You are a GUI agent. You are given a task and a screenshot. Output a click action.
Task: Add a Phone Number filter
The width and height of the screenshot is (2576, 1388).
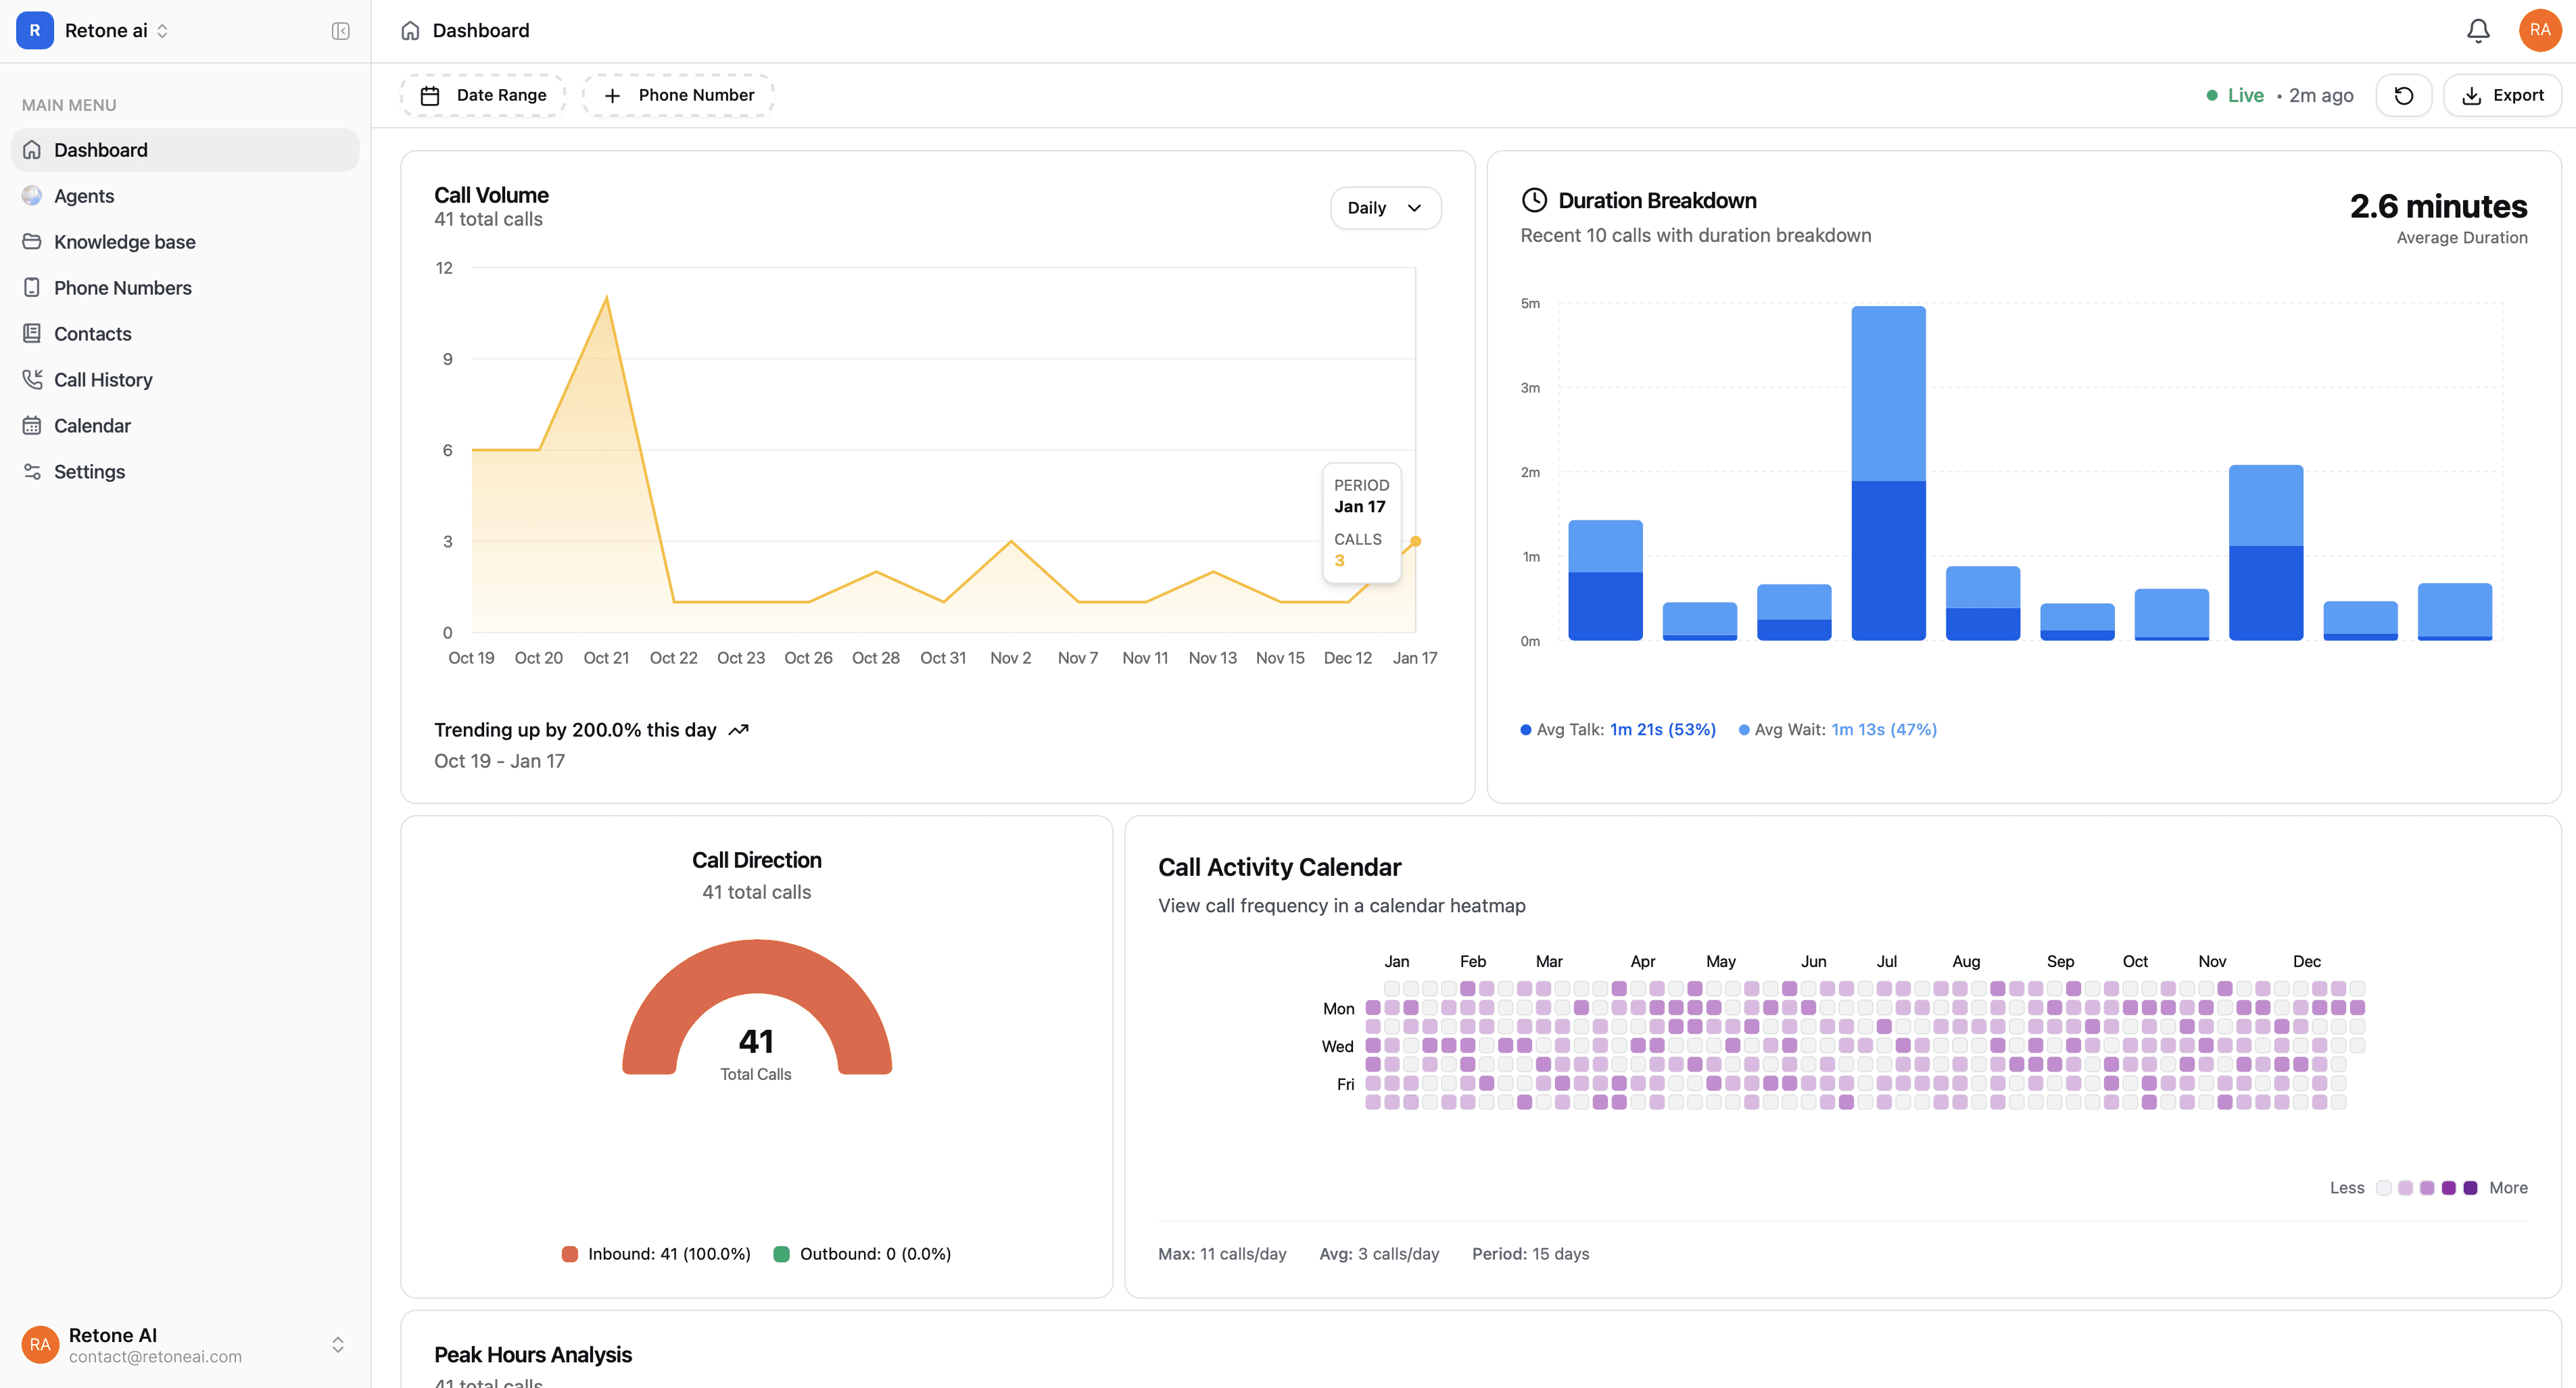pyautogui.click(x=678, y=95)
